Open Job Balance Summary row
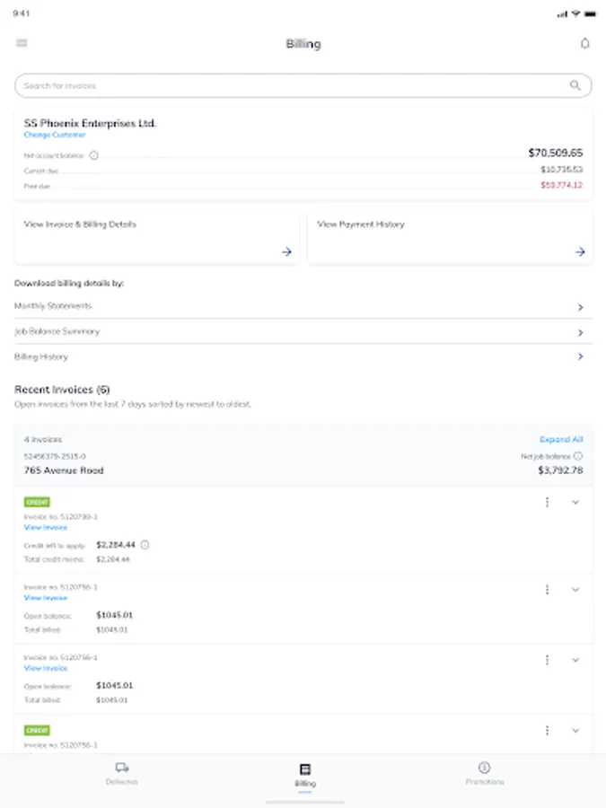This screenshot has width=606, height=808. point(303,331)
